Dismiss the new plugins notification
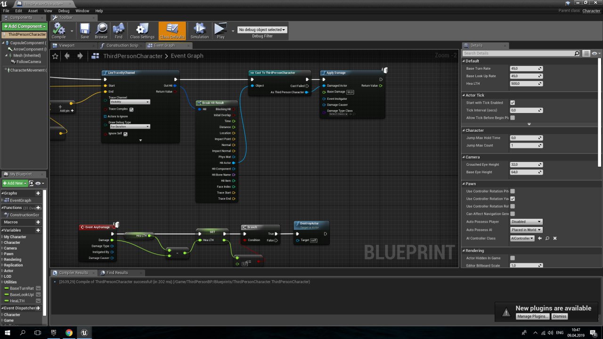603x339 pixels. [560, 316]
